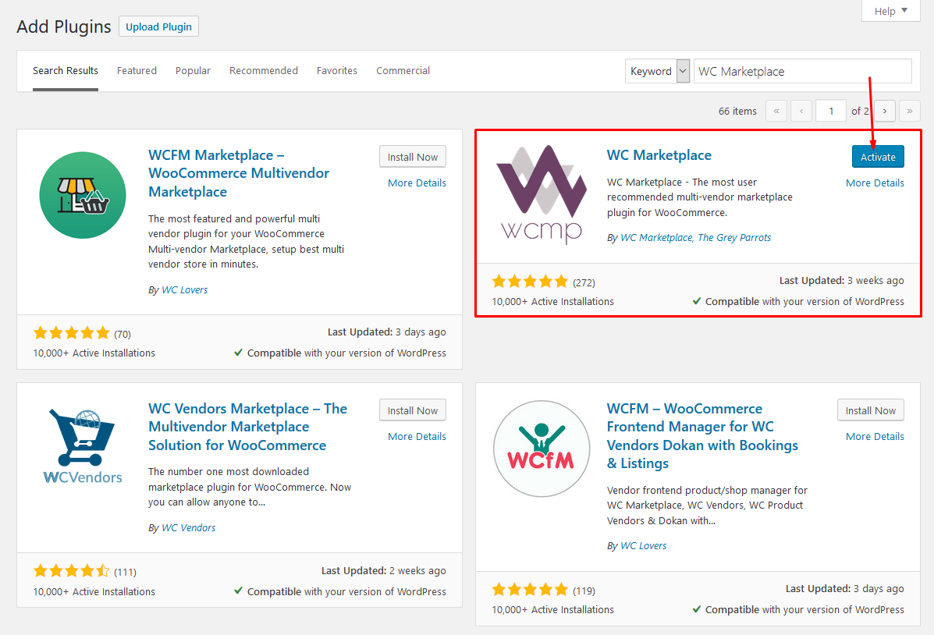This screenshot has width=934, height=635.
Task: Click star rating of WCFM Frontend Manager
Action: coord(530,590)
